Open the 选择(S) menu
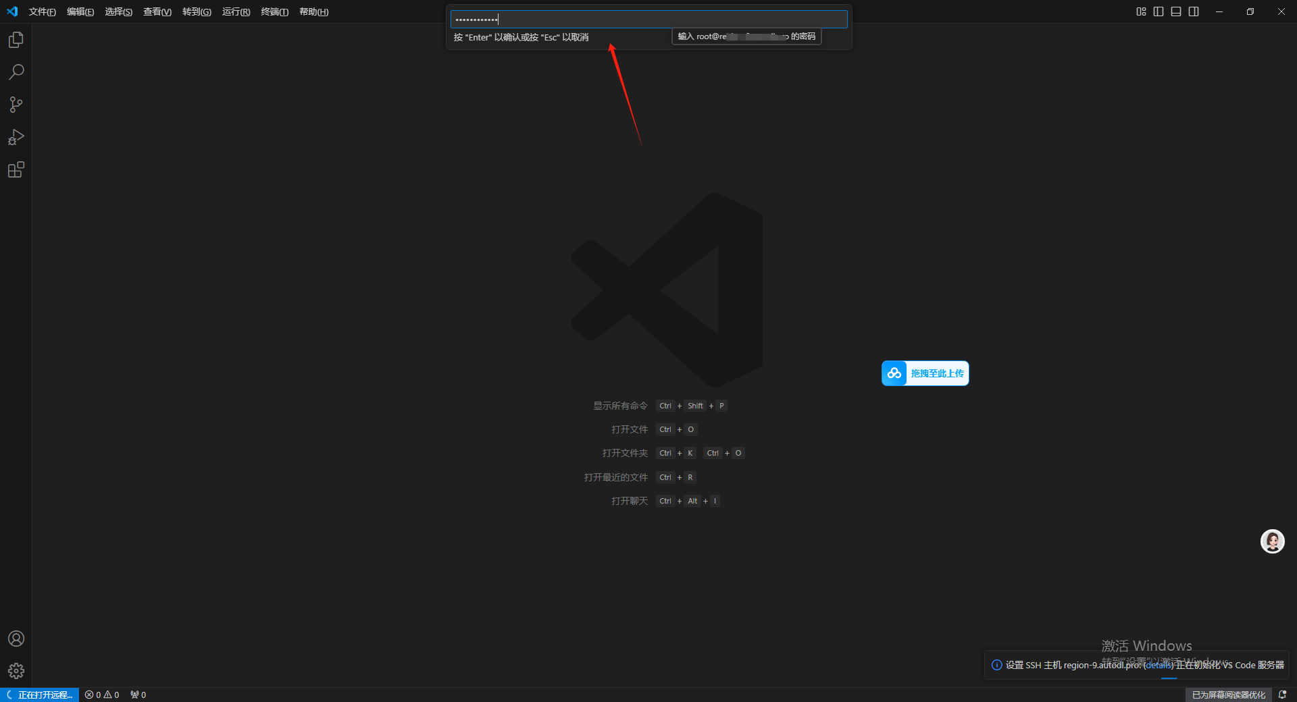Screen dimensions: 1297x702 coord(118,11)
